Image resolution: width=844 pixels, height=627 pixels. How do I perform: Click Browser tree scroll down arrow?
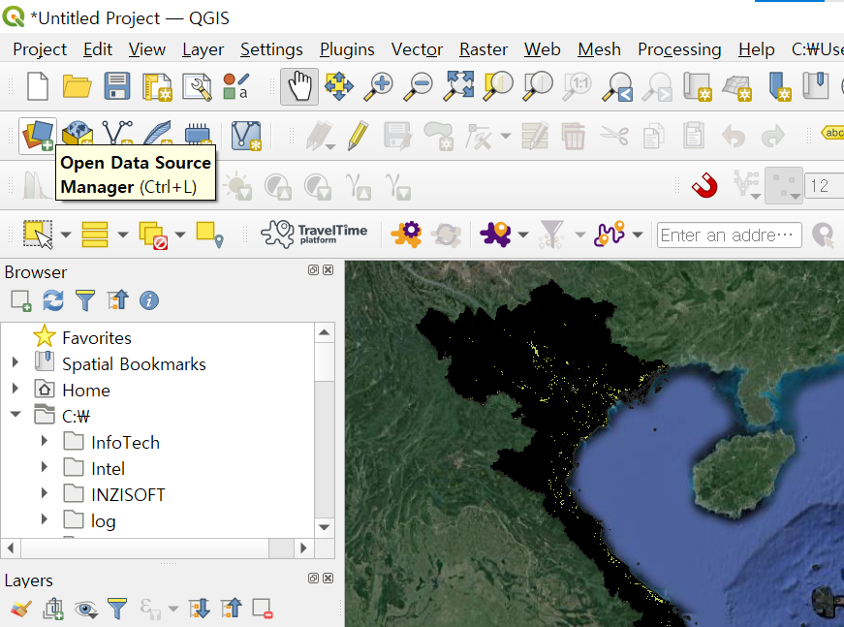point(324,527)
